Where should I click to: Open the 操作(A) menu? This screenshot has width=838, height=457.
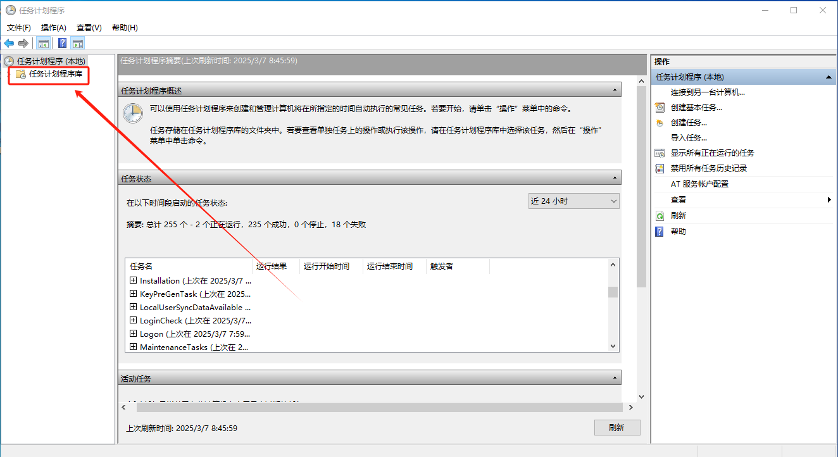[x=54, y=28]
